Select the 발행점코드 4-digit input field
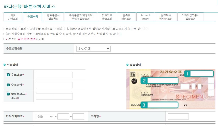This screenshot has width=218, height=131. click(54, 96)
